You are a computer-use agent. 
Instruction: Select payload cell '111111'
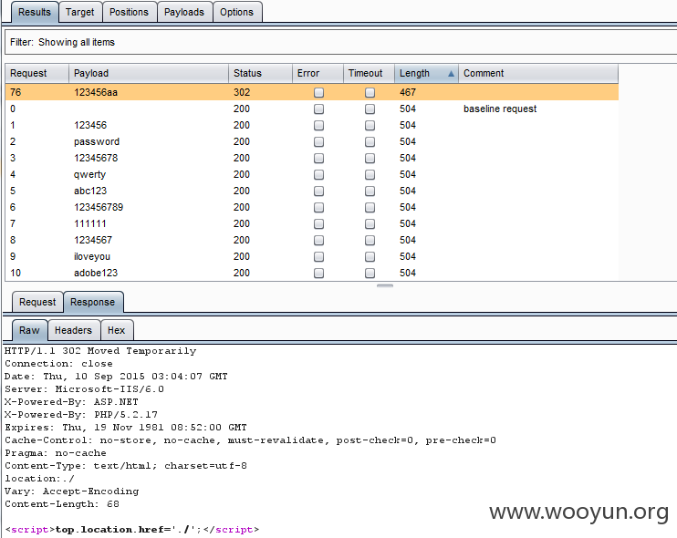[x=89, y=223]
